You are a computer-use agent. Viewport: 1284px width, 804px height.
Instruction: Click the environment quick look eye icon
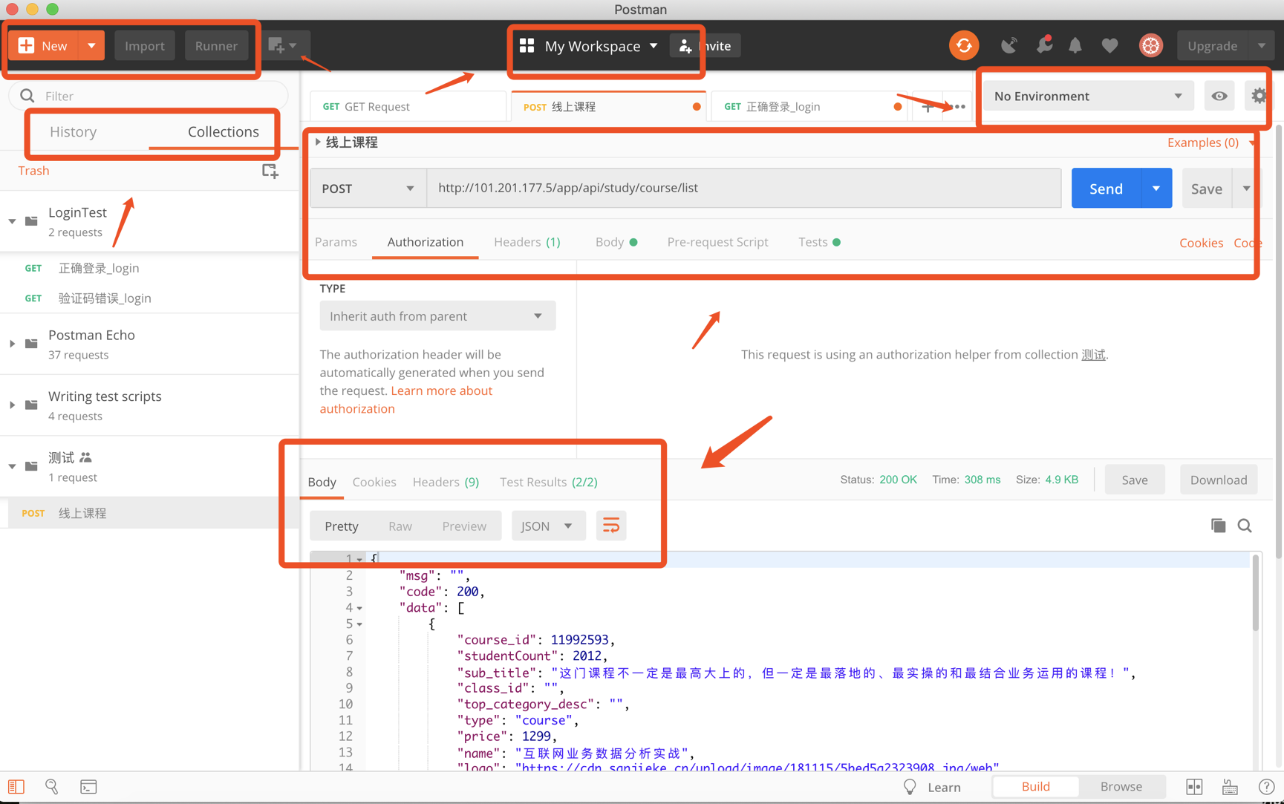(x=1219, y=96)
